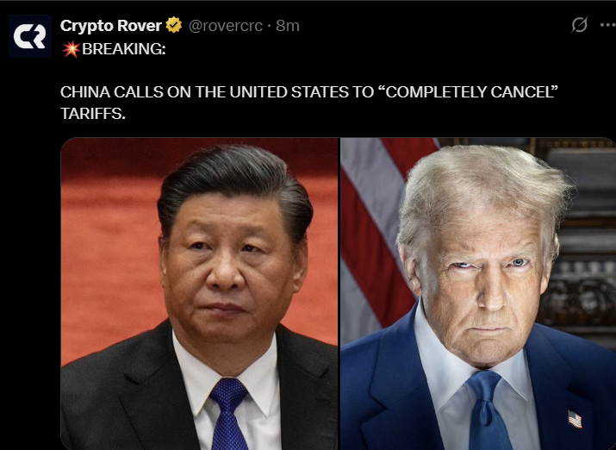Open the @rovercrc handle link

click(226, 26)
